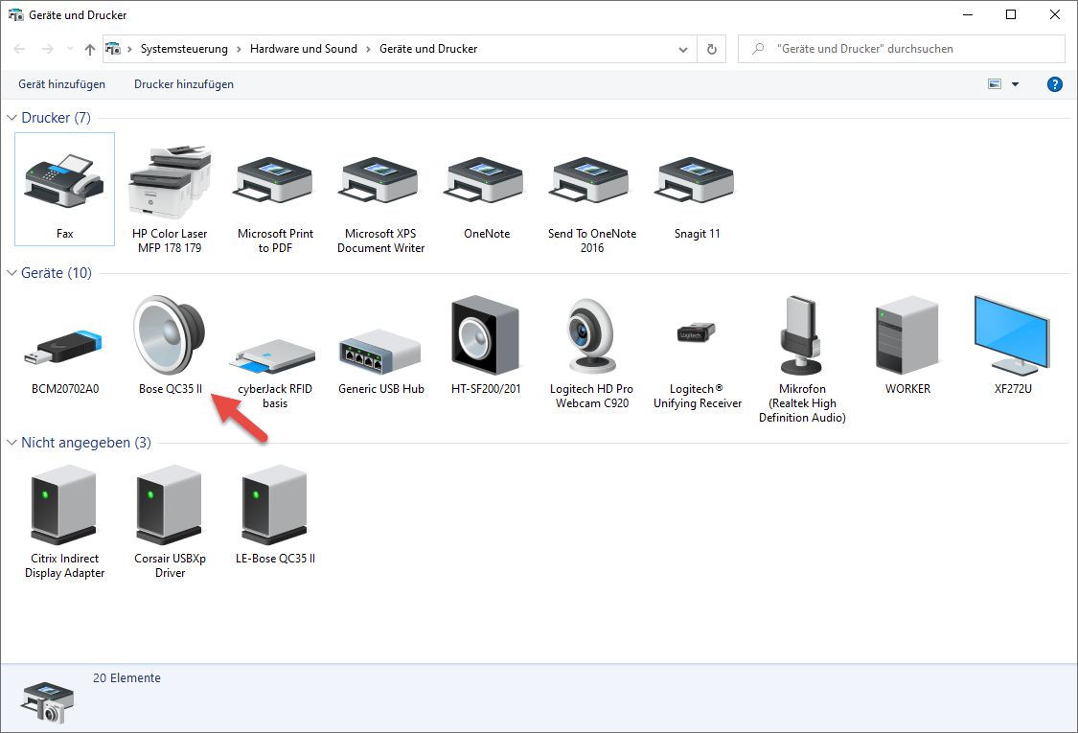Screen dimensions: 1078x733
Task: Click the refresh button in address bar
Action: tap(712, 49)
